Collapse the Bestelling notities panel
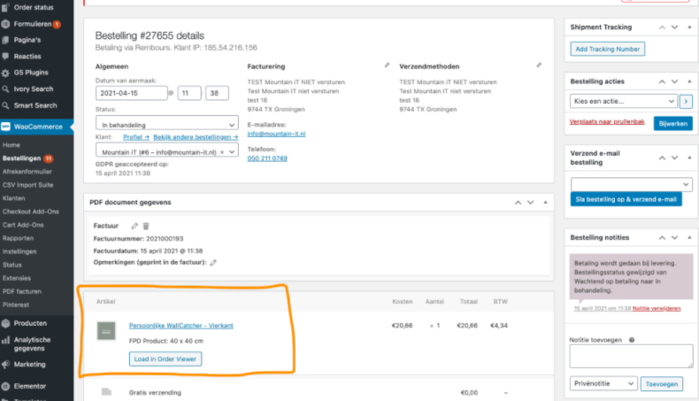 pos(689,238)
